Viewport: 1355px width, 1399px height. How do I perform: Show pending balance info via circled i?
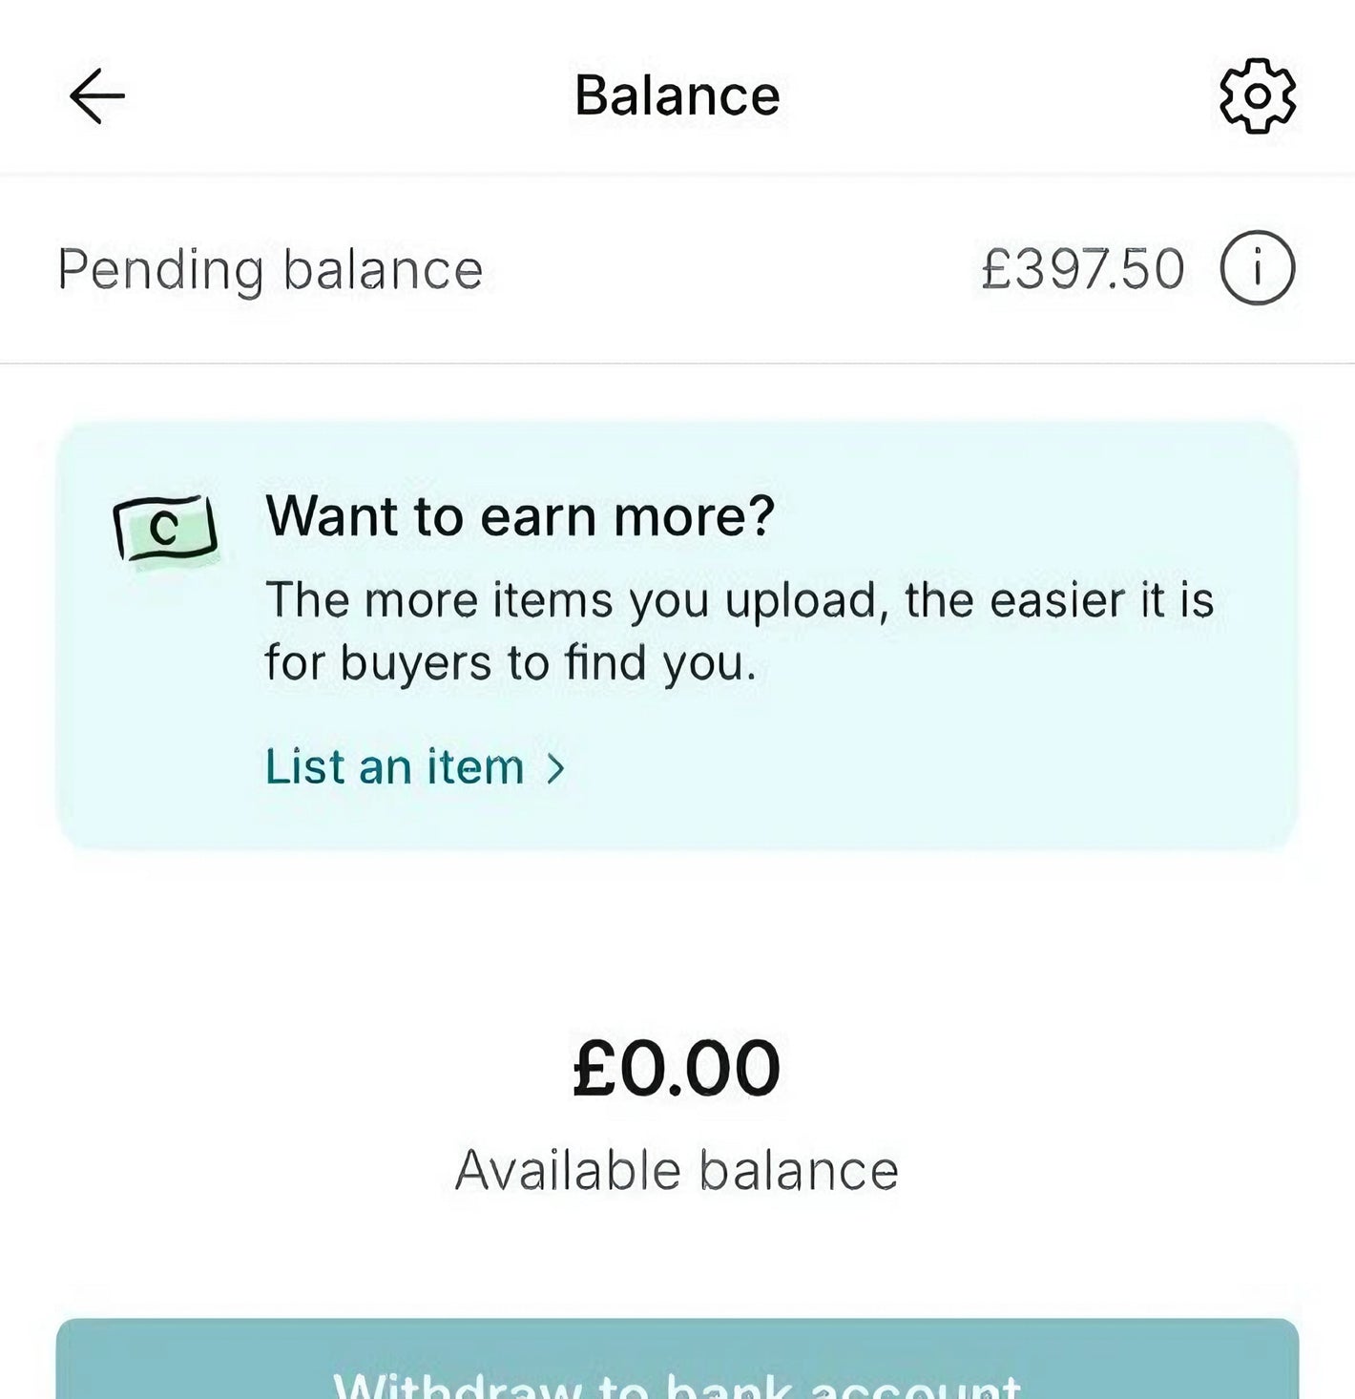[x=1258, y=268]
